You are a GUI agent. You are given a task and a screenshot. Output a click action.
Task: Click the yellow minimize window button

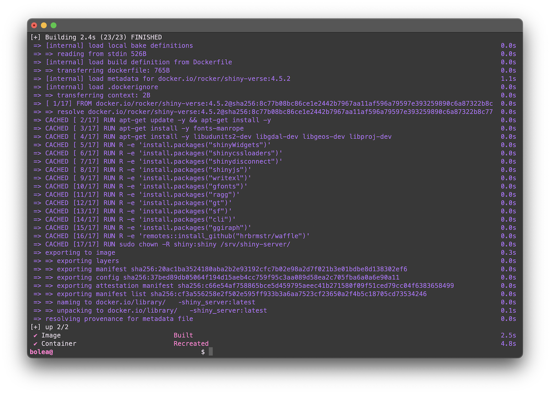point(44,25)
